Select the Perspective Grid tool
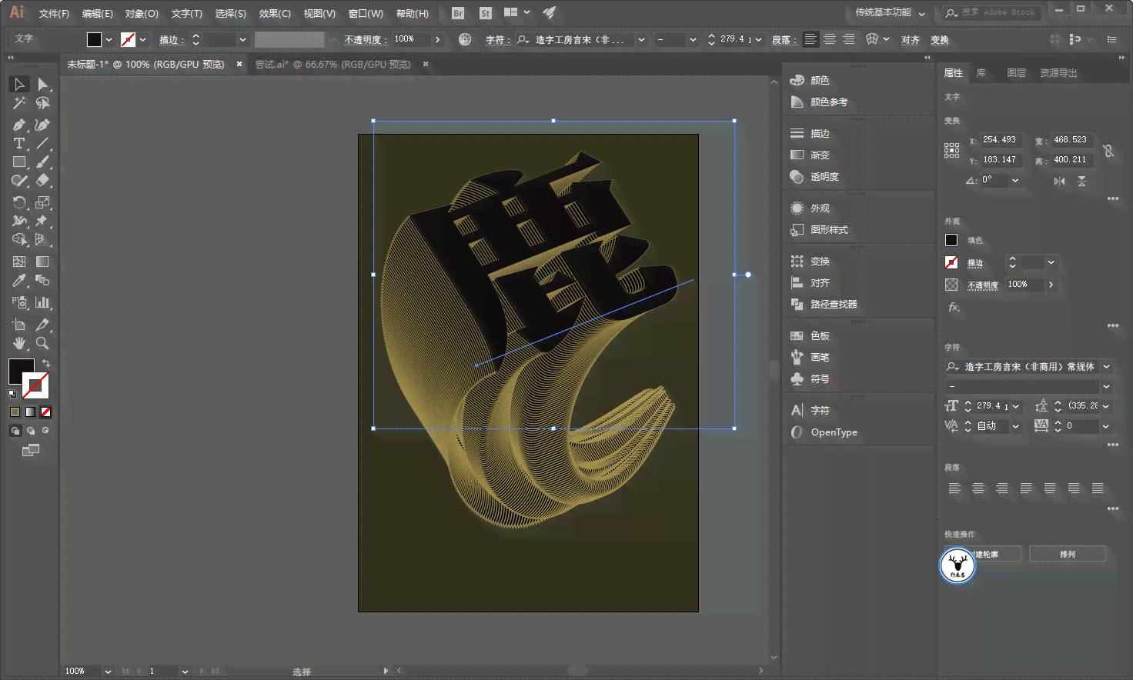 [43, 240]
